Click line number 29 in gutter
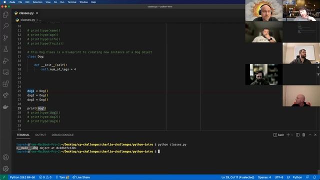Viewport: 320px width, 180px height. [x=19, y=108]
